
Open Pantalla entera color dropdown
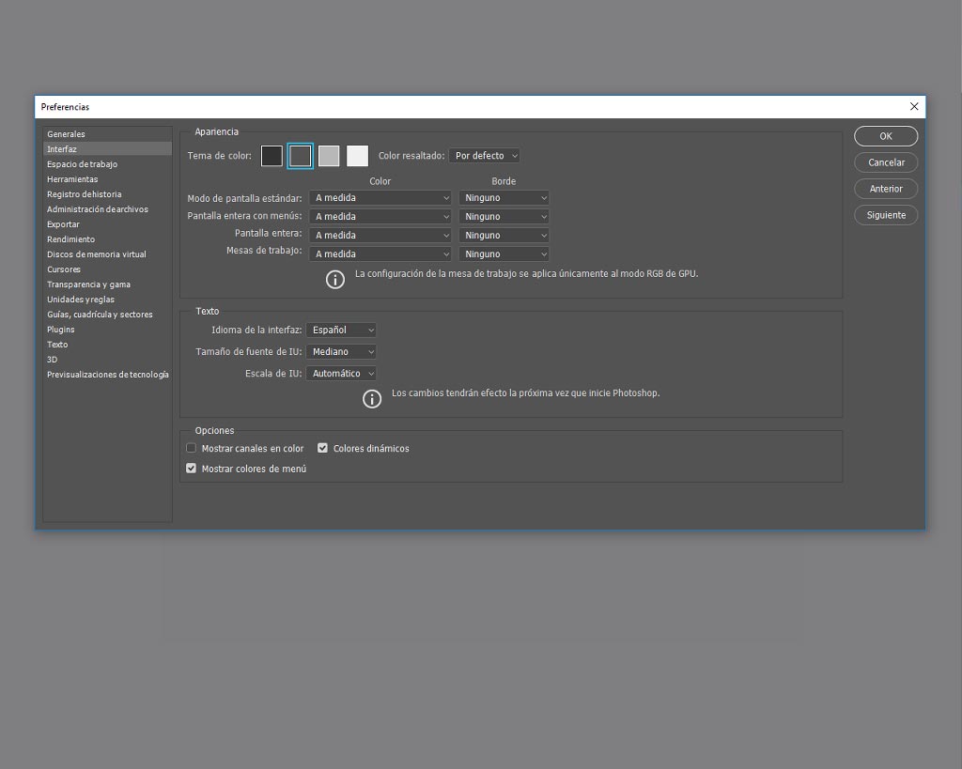pyautogui.click(x=380, y=236)
